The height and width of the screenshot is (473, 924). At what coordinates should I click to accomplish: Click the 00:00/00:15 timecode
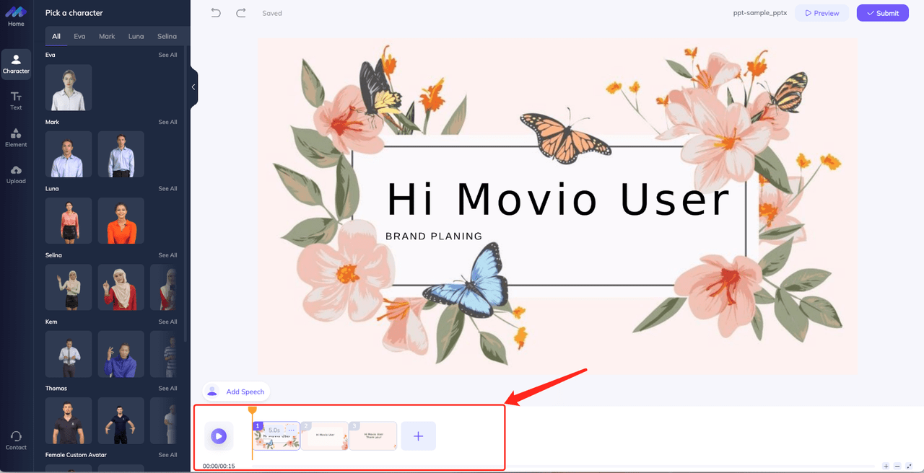point(219,466)
